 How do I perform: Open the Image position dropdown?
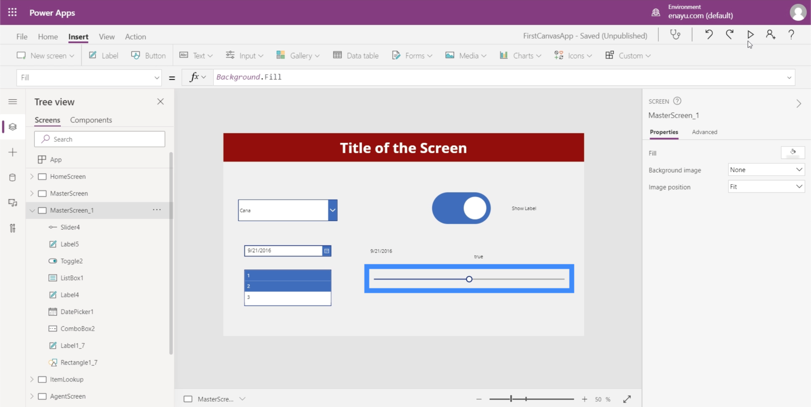pyautogui.click(x=766, y=187)
